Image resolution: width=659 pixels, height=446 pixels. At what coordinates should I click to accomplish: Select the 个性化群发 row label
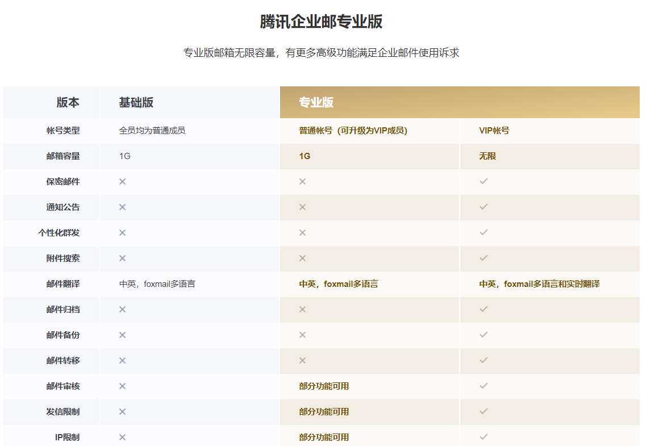click(x=59, y=233)
